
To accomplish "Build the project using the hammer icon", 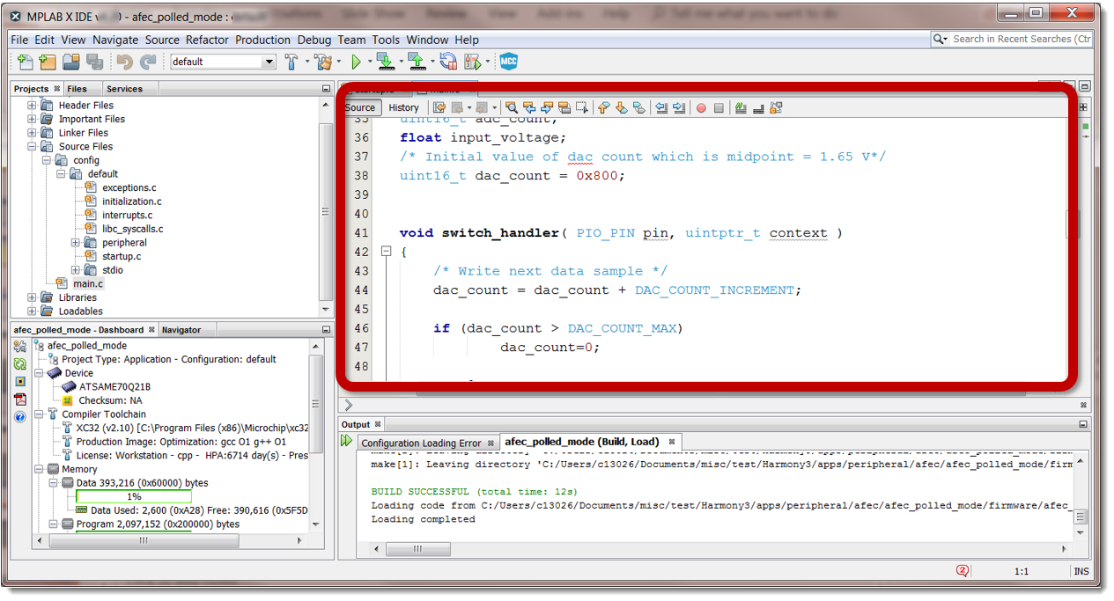I will coord(291,62).
